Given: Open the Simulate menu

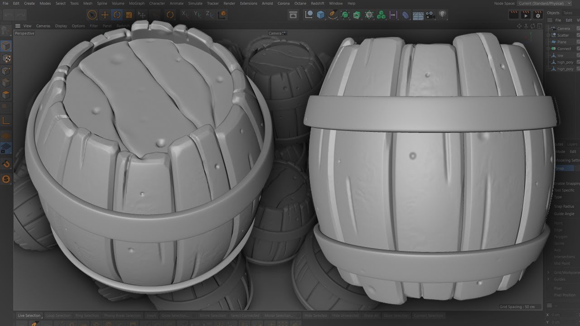Looking at the screenshot, I should point(195,3).
